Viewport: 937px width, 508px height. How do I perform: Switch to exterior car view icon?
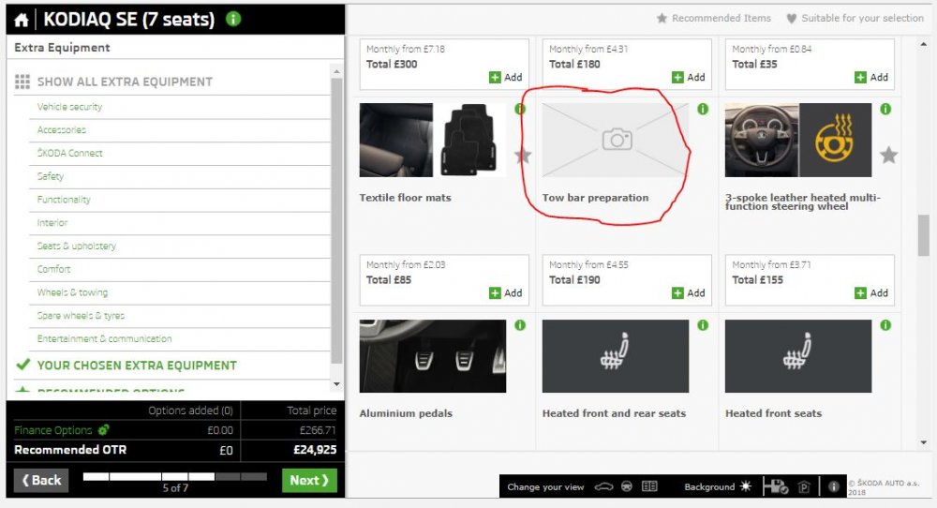[x=603, y=486]
